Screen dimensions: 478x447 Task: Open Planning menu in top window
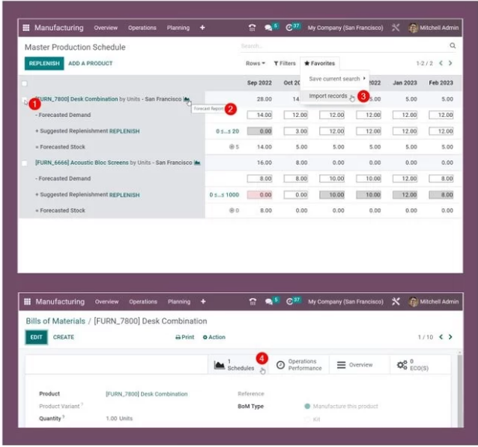(x=178, y=28)
